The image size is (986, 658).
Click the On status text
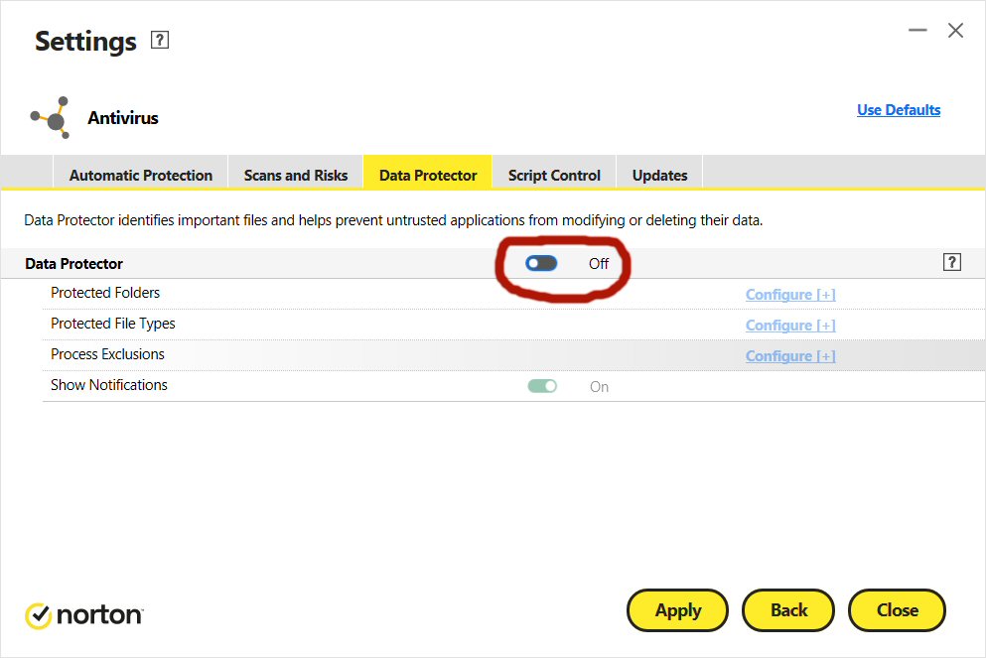click(x=599, y=386)
